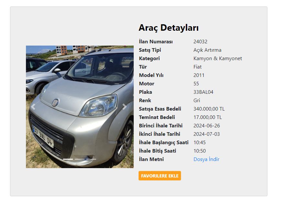Jump to the third carousel slide indicator
This screenshot has height=204, width=282.
coord(91,159)
